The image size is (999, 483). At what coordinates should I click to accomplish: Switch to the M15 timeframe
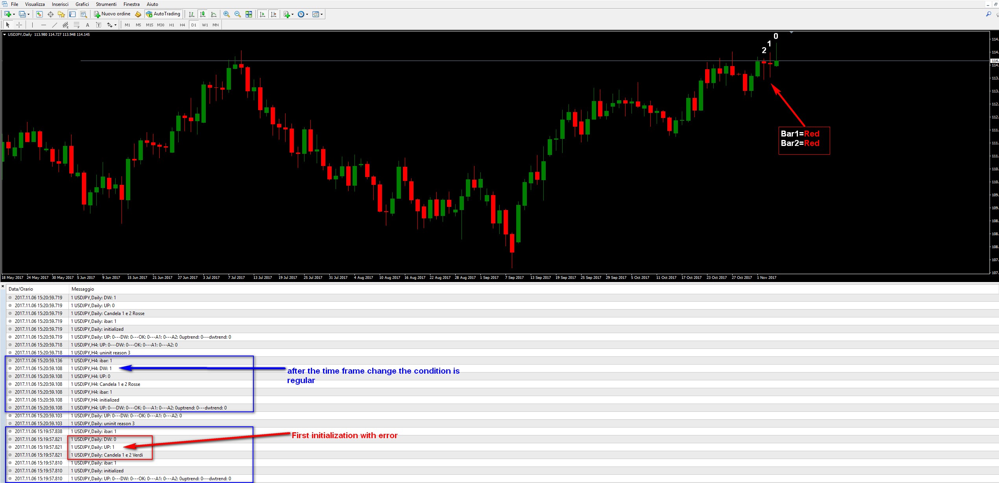150,25
